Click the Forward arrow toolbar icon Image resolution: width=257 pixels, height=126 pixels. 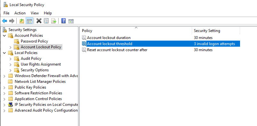(12, 21)
